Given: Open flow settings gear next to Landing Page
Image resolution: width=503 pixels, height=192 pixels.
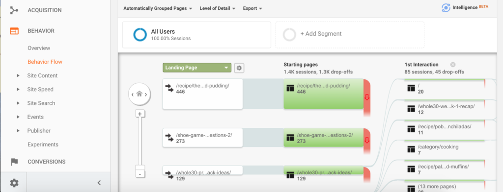Looking at the screenshot, I should pos(239,68).
